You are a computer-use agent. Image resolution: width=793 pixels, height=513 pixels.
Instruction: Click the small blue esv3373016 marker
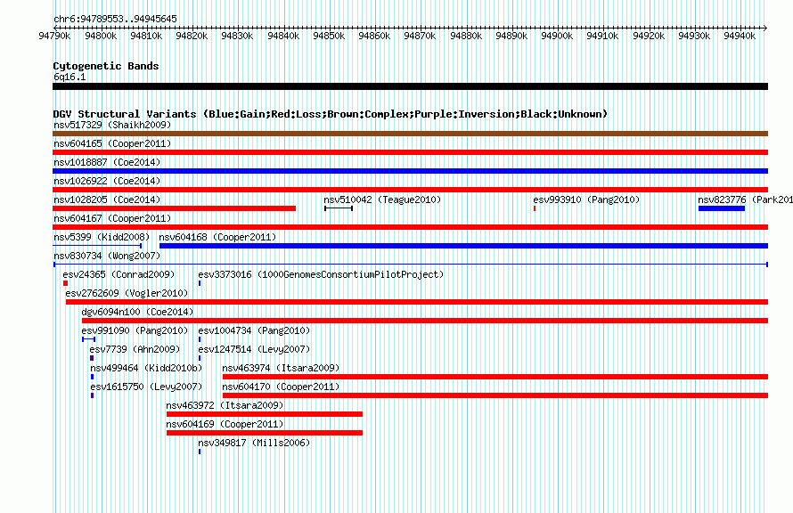(200, 283)
